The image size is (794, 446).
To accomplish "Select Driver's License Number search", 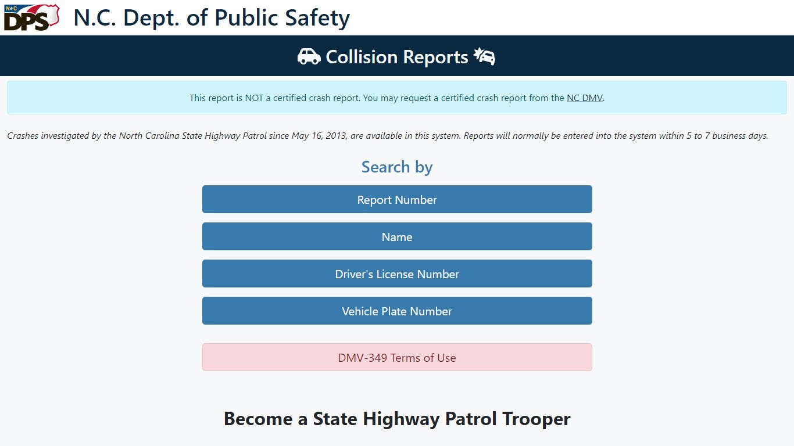I will 397,274.
